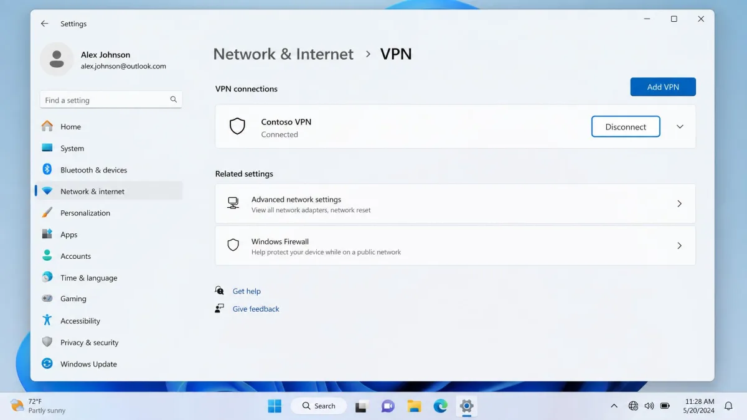The height and width of the screenshot is (420, 747).
Task: Show hidden tray icons caret
Action: pos(614,406)
